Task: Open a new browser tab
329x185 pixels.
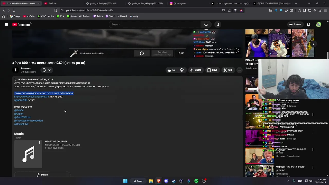Action: [296, 3]
